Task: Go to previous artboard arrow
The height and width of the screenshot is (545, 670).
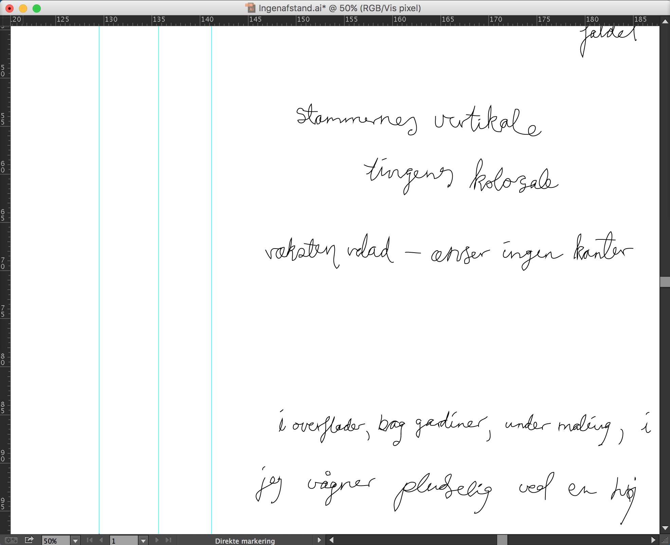Action: [101, 540]
